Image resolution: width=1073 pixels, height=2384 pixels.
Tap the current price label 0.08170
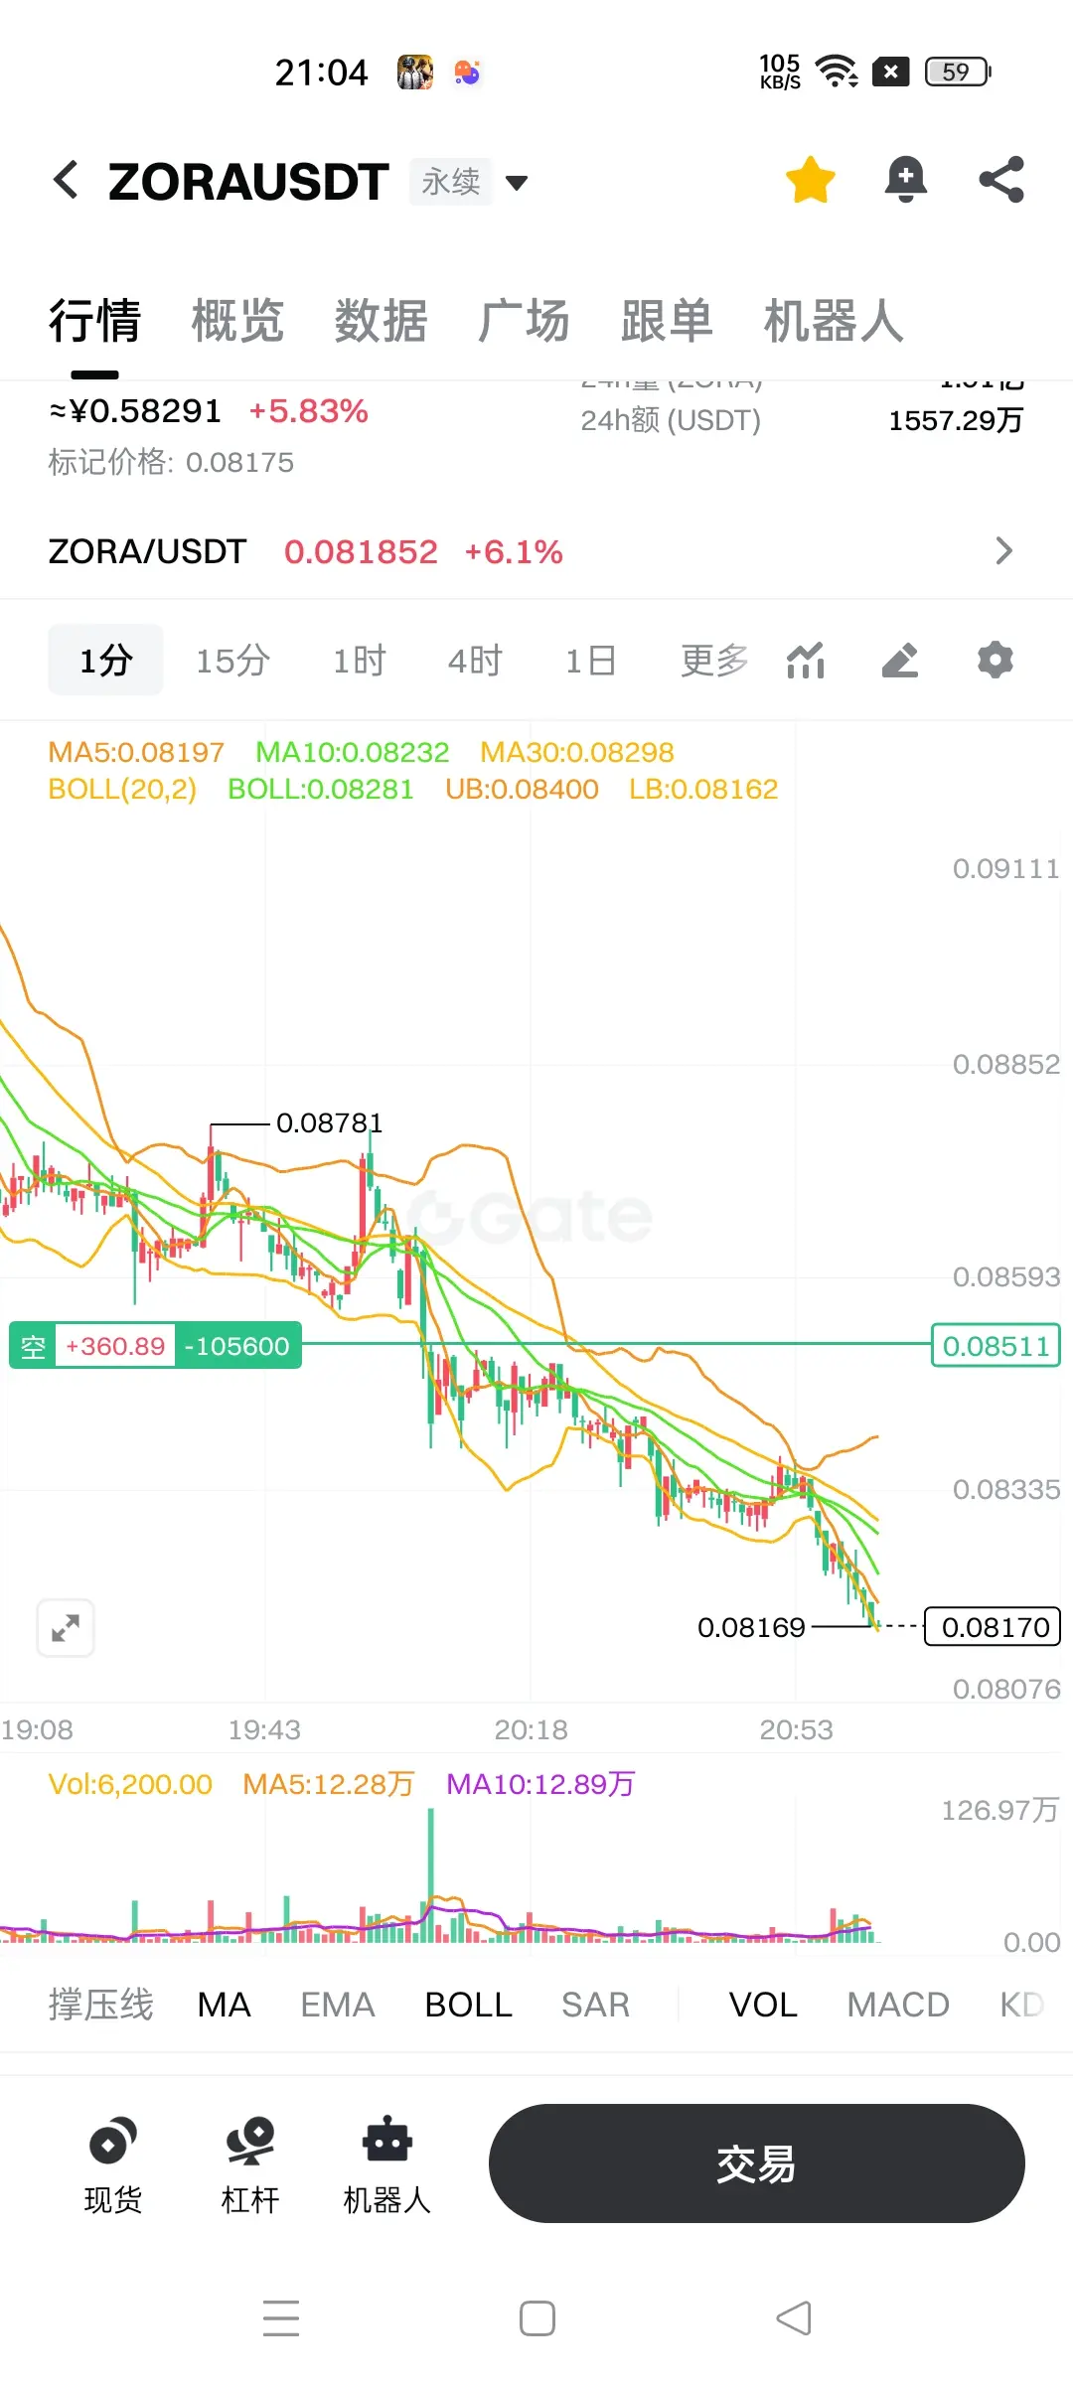(994, 1627)
